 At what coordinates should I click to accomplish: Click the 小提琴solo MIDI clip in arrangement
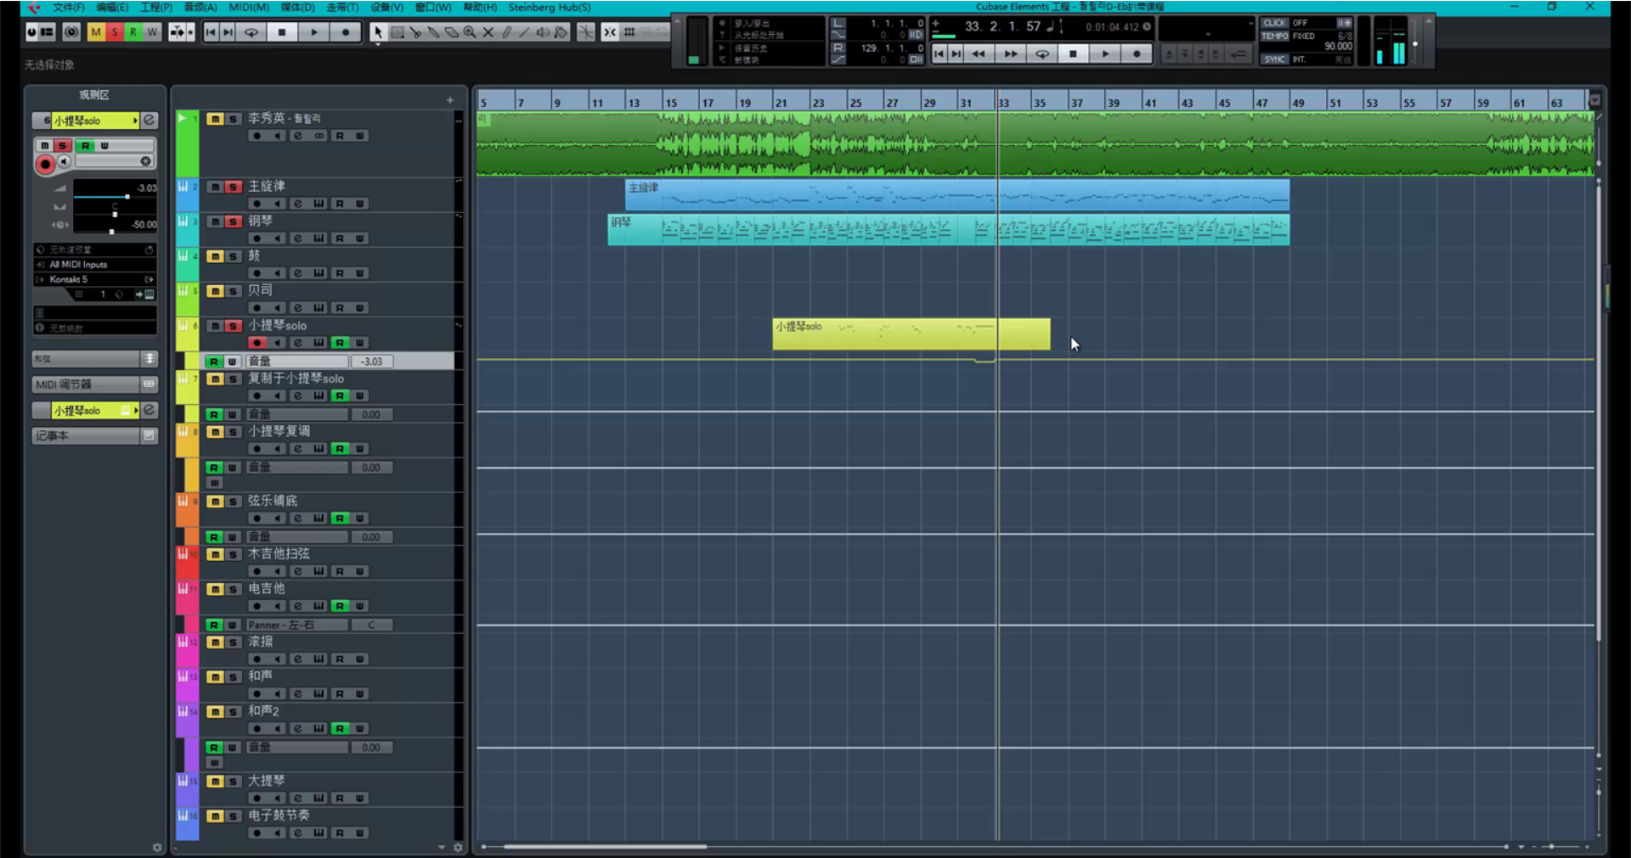(911, 334)
